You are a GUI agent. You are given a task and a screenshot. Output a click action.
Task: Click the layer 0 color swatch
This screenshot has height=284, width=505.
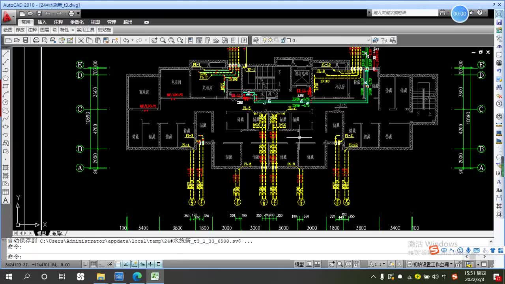tap(288, 40)
